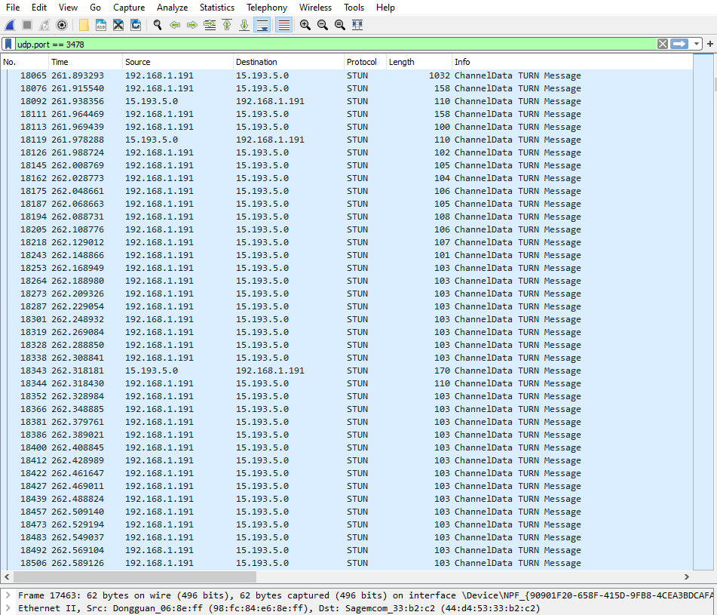Select packet 18343 from 15.193.5.0
The height and width of the screenshot is (615, 717).
click(x=226, y=371)
